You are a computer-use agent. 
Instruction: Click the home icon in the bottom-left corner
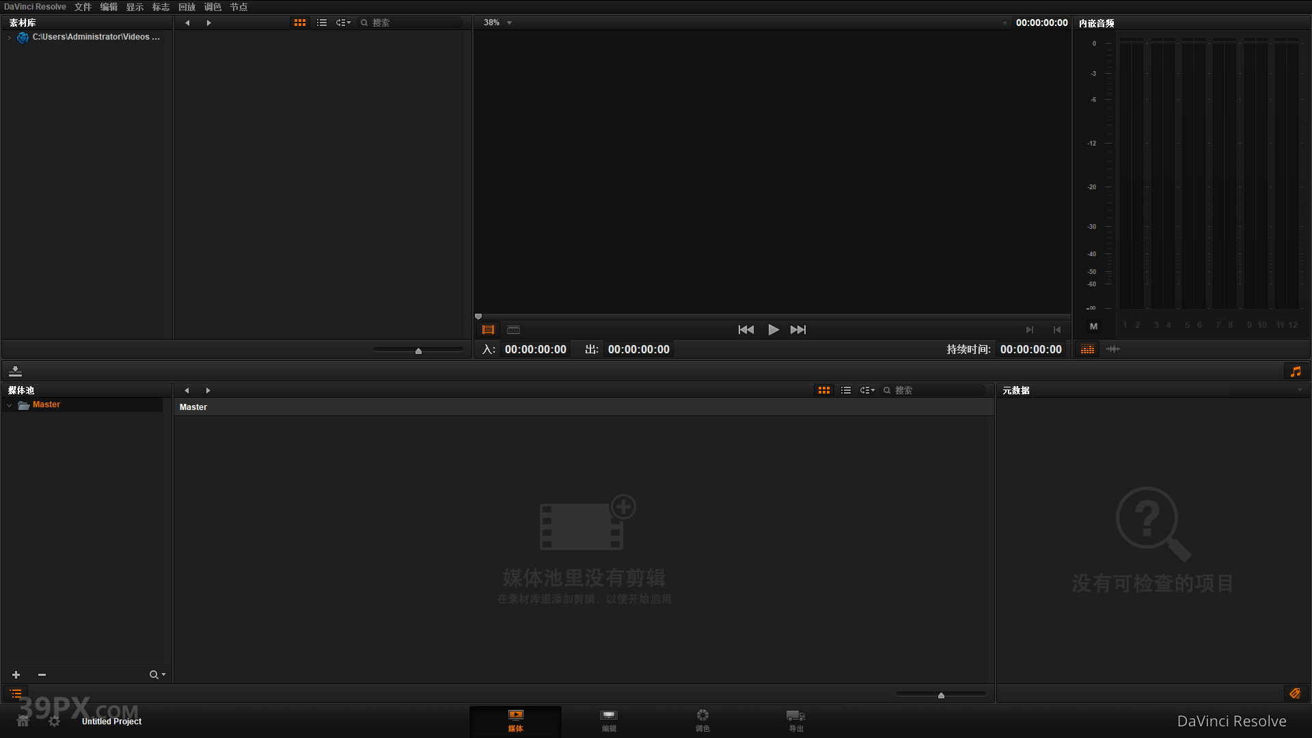click(23, 720)
